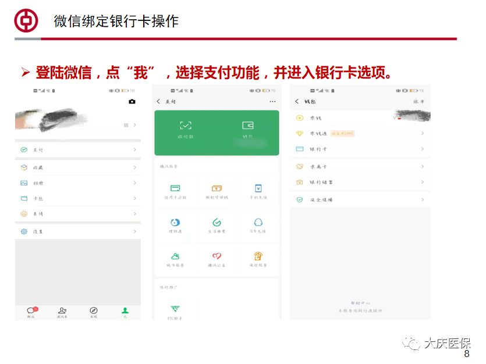Go back from the 钱包 wallet screen
The image size is (486, 364).
pos(297,101)
